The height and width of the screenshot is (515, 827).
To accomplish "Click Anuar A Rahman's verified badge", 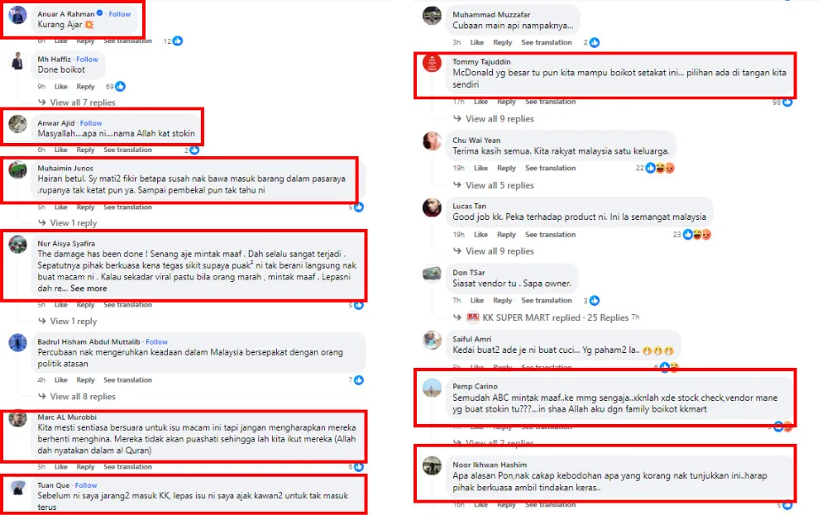I will [102, 14].
